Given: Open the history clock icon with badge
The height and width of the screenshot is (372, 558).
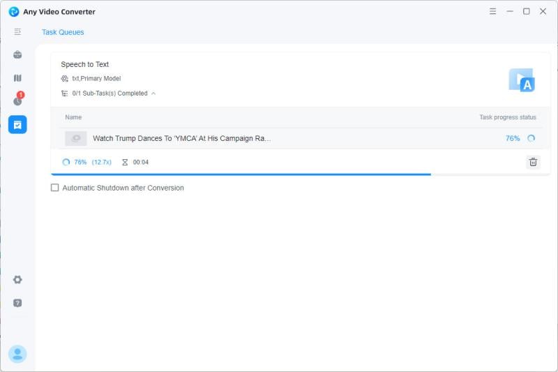Looking at the screenshot, I should (18, 100).
